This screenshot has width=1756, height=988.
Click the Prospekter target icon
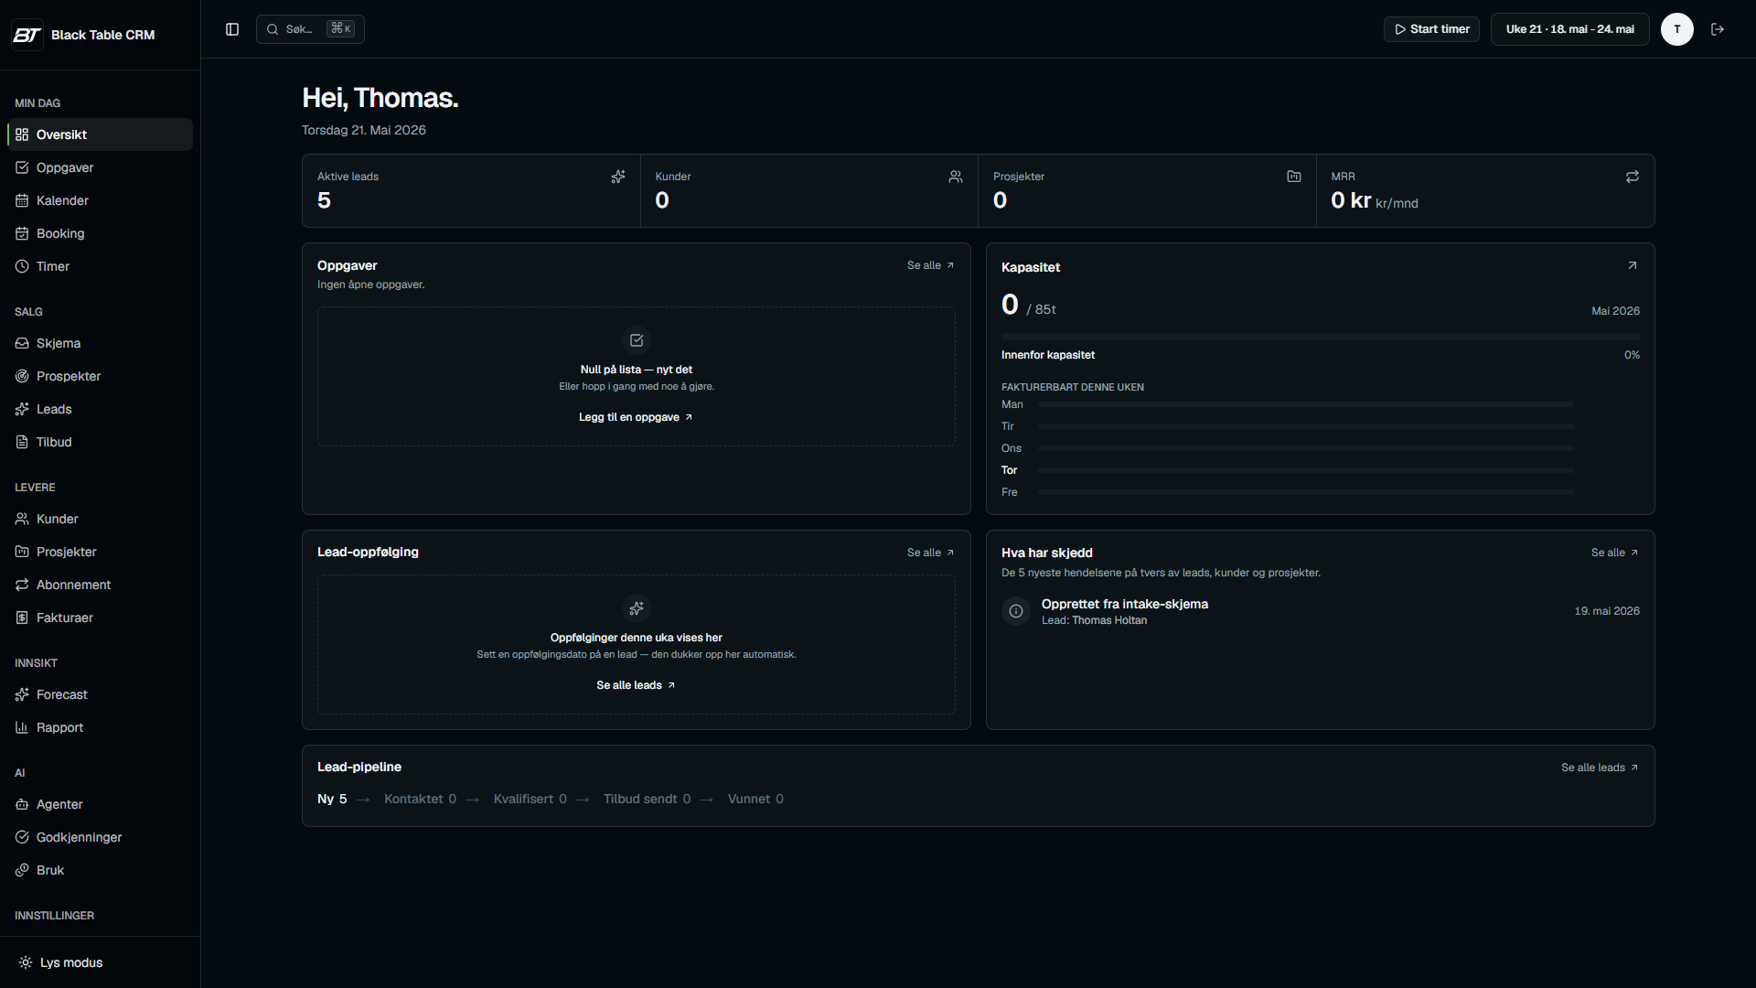coord(22,376)
